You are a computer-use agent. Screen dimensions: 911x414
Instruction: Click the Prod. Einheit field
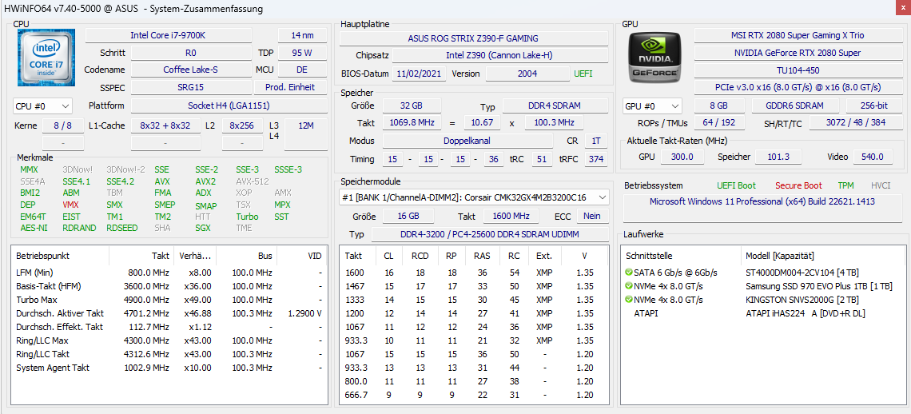pos(292,88)
